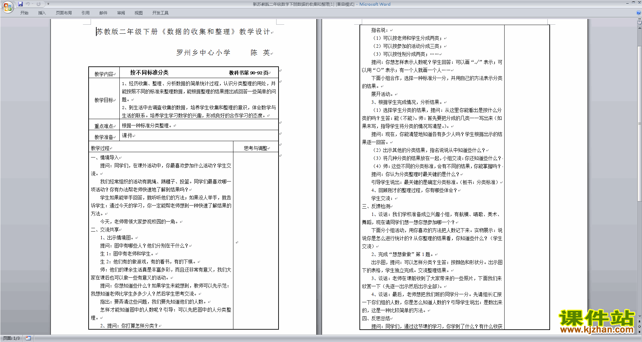Open the 审阅 ribbon tab

pyautogui.click(x=121, y=13)
